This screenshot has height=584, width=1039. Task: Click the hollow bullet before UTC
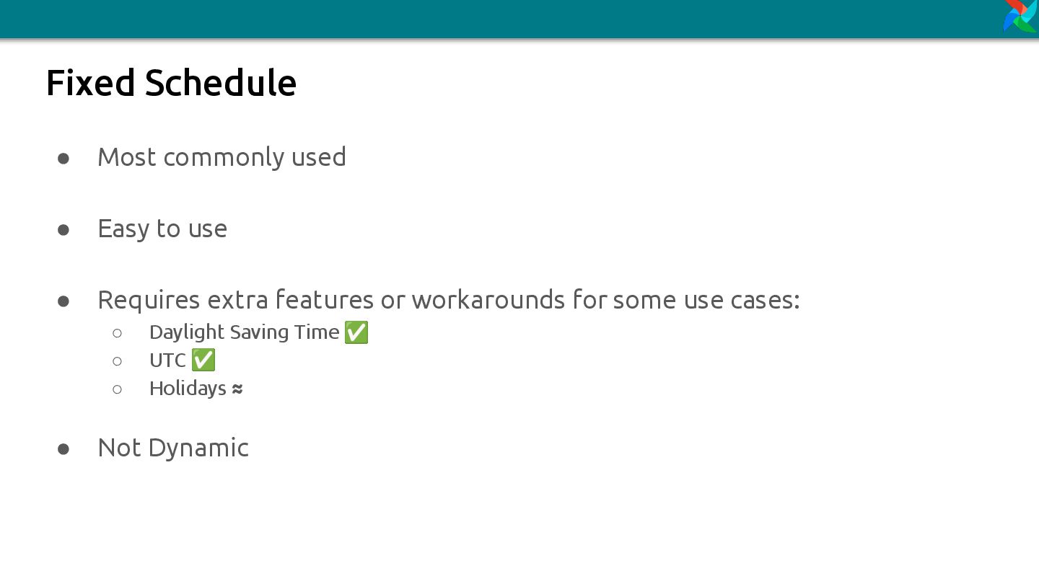coord(118,360)
